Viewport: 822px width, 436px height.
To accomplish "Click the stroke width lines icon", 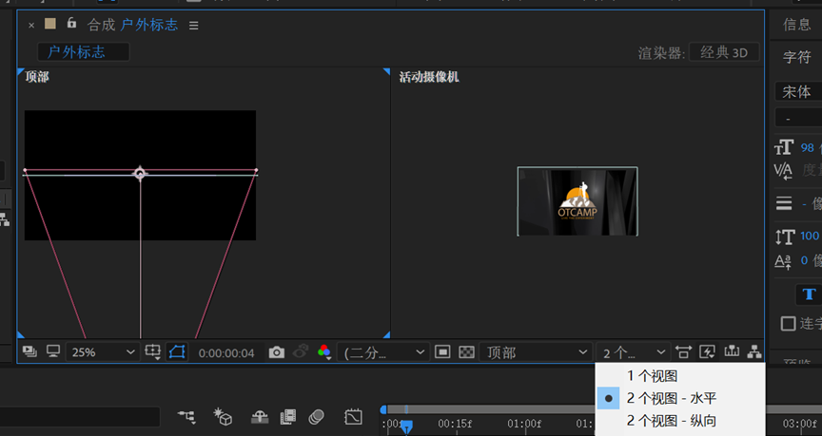I will 784,203.
